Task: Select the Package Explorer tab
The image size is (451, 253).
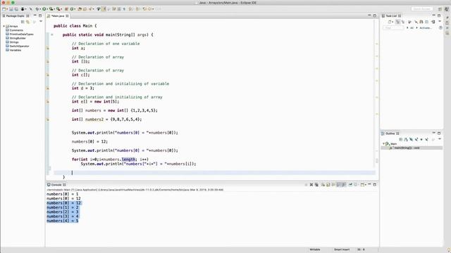Action: [x=16, y=16]
